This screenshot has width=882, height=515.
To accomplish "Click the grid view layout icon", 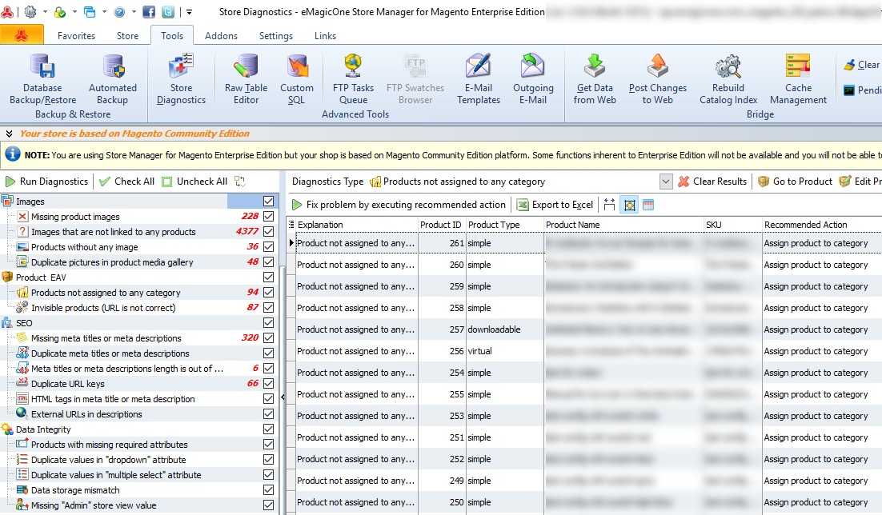I will tap(648, 205).
